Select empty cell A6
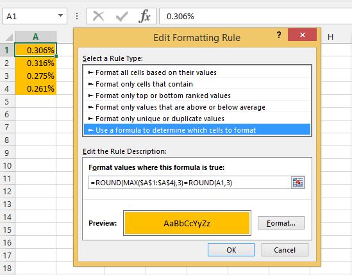352x275 pixels. pyautogui.click(x=36, y=114)
